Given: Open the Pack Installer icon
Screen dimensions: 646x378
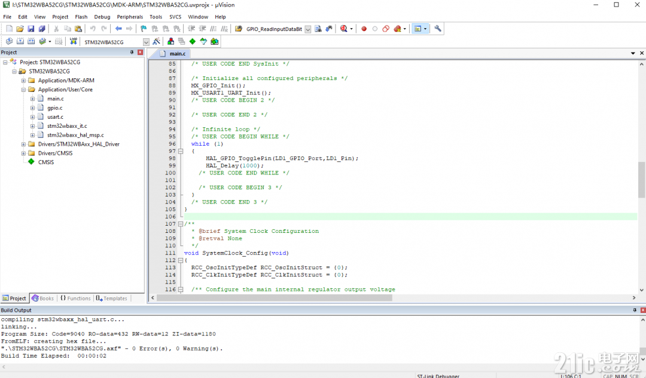Looking at the screenshot, I should tap(214, 42).
